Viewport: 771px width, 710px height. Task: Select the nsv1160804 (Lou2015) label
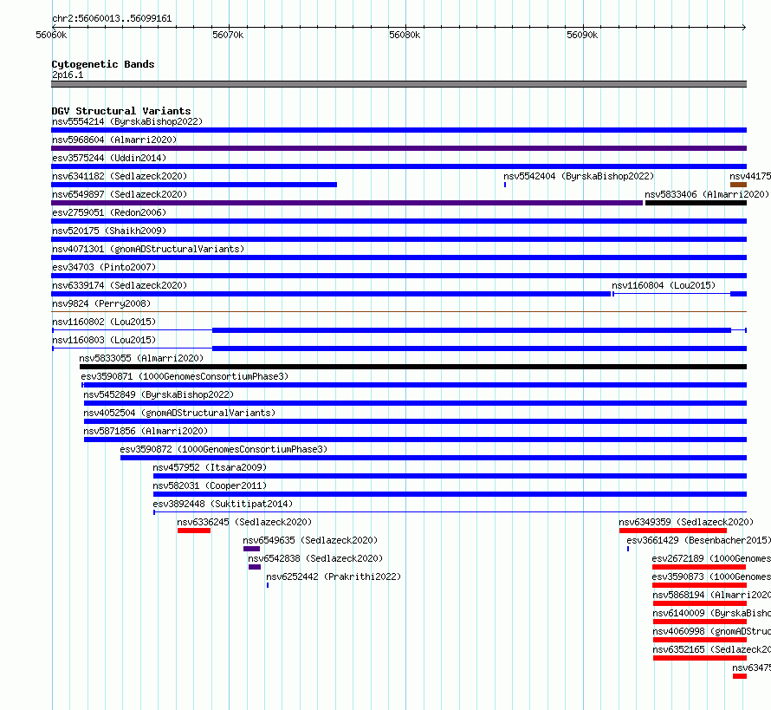click(x=664, y=285)
